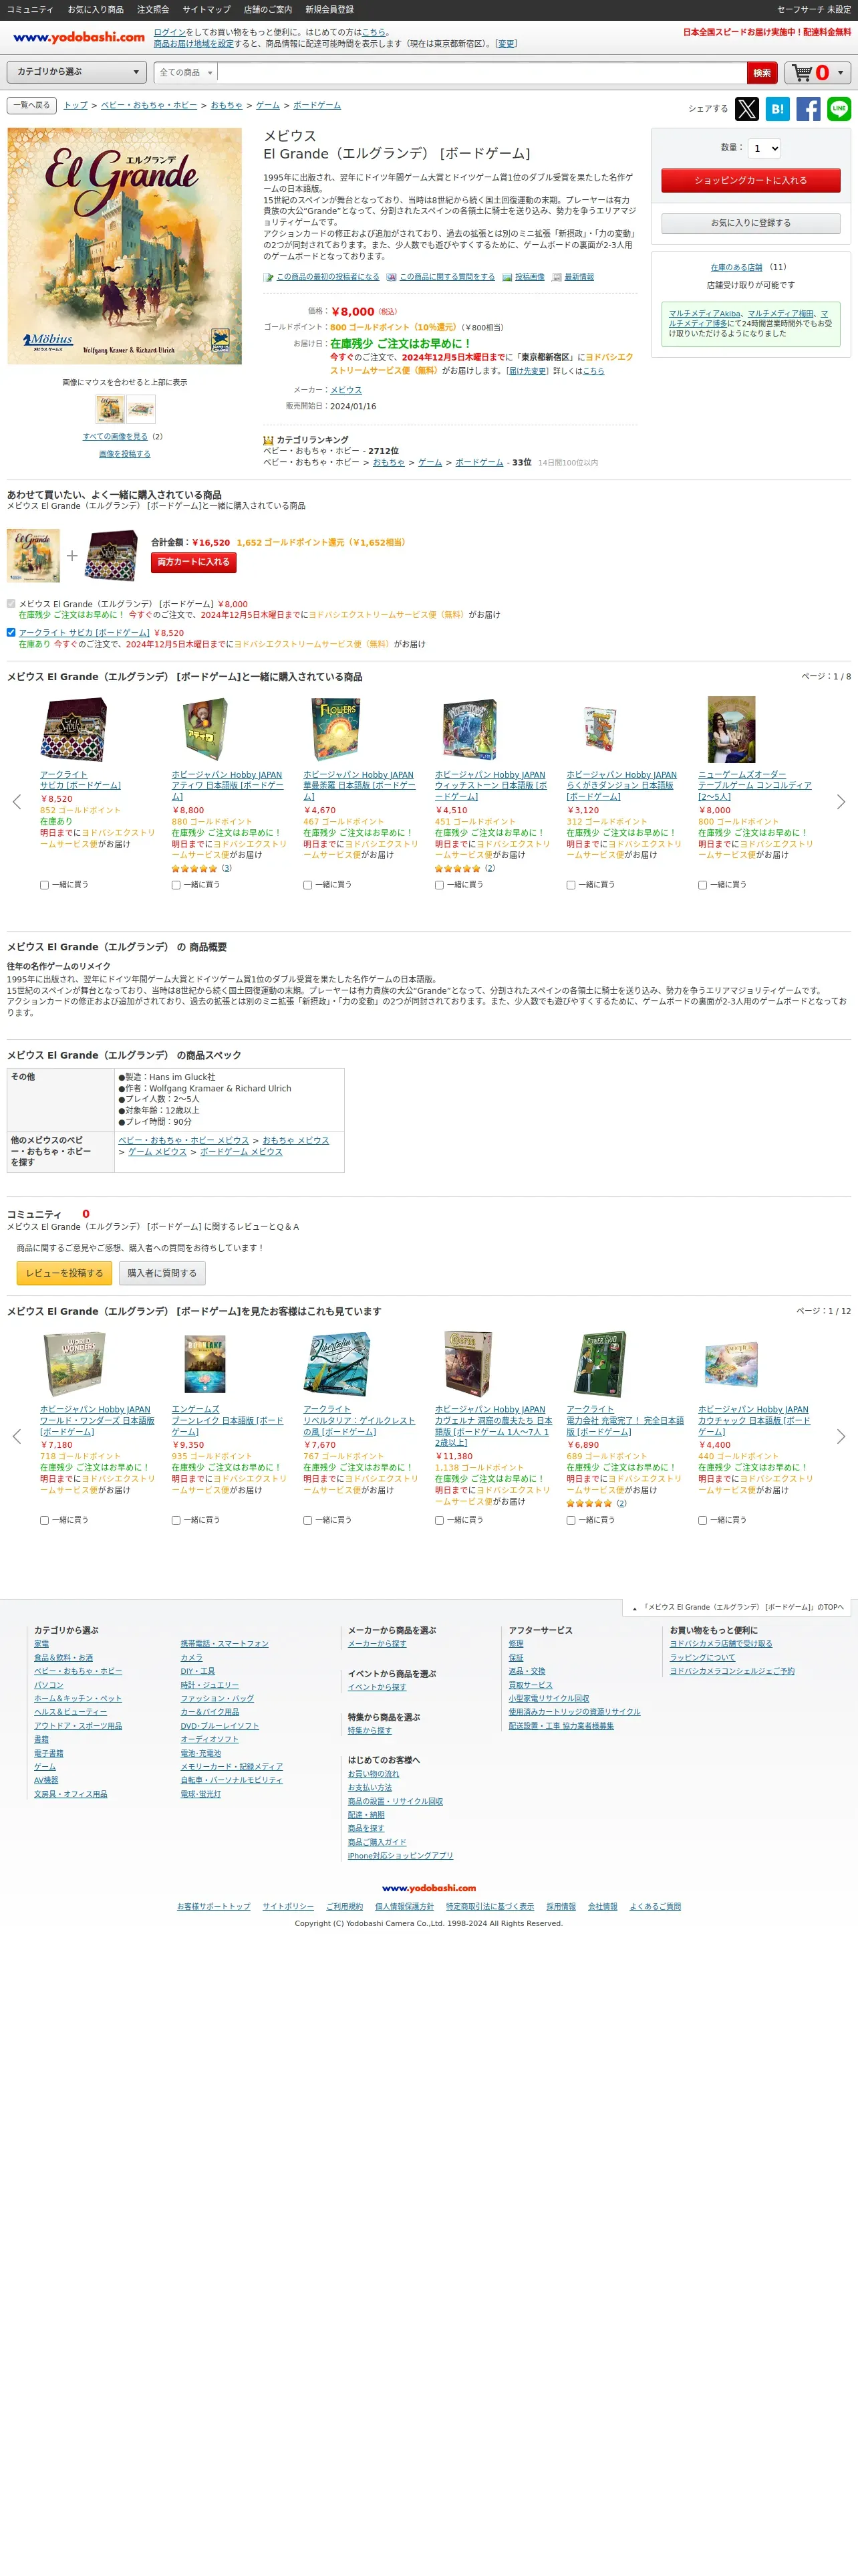Click レビューを投稿する button
Screen dimensions: 858x2576
click(x=65, y=1274)
